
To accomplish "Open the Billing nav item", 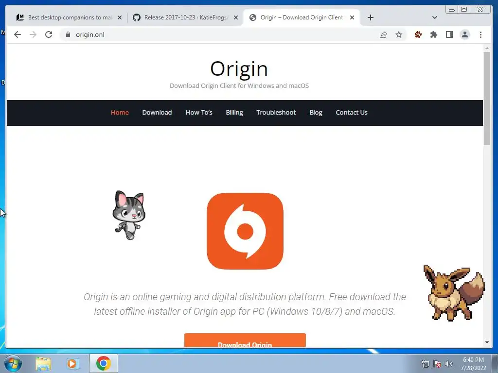I will pyautogui.click(x=234, y=113).
